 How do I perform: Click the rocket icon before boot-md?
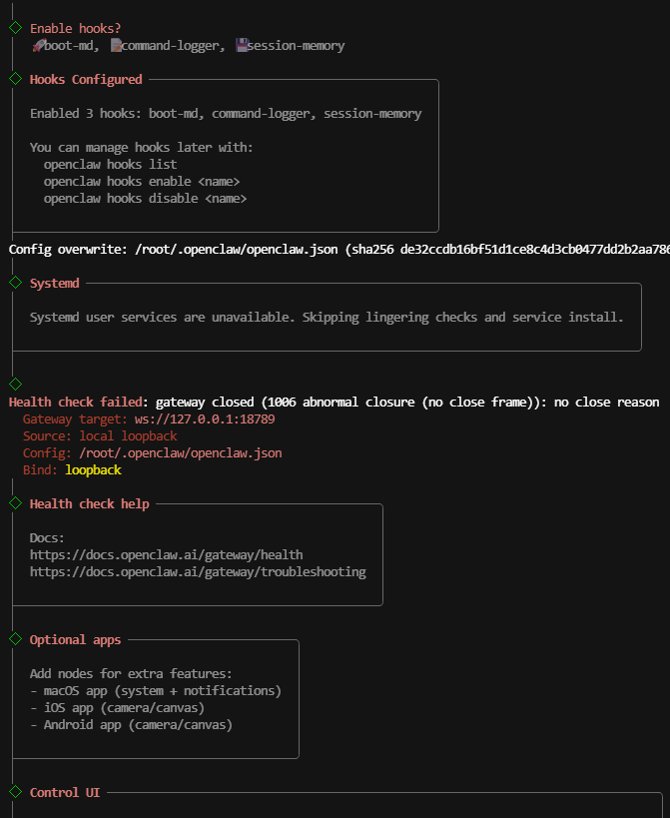(x=37, y=46)
